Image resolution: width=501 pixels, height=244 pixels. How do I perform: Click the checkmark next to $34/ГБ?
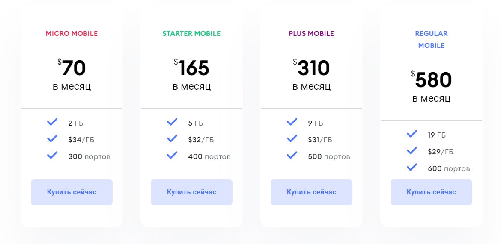52,138
